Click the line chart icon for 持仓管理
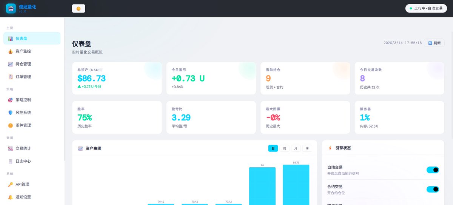Screen dimensions: 453x205 [x=11, y=64]
